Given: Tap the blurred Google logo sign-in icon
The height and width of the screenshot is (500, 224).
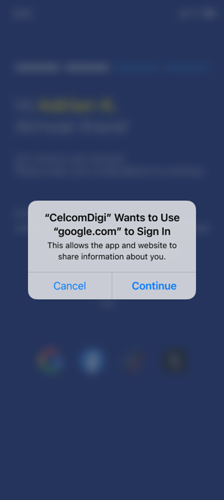Looking at the screenshot, I should pyautogui.click(x=50, y=360).
